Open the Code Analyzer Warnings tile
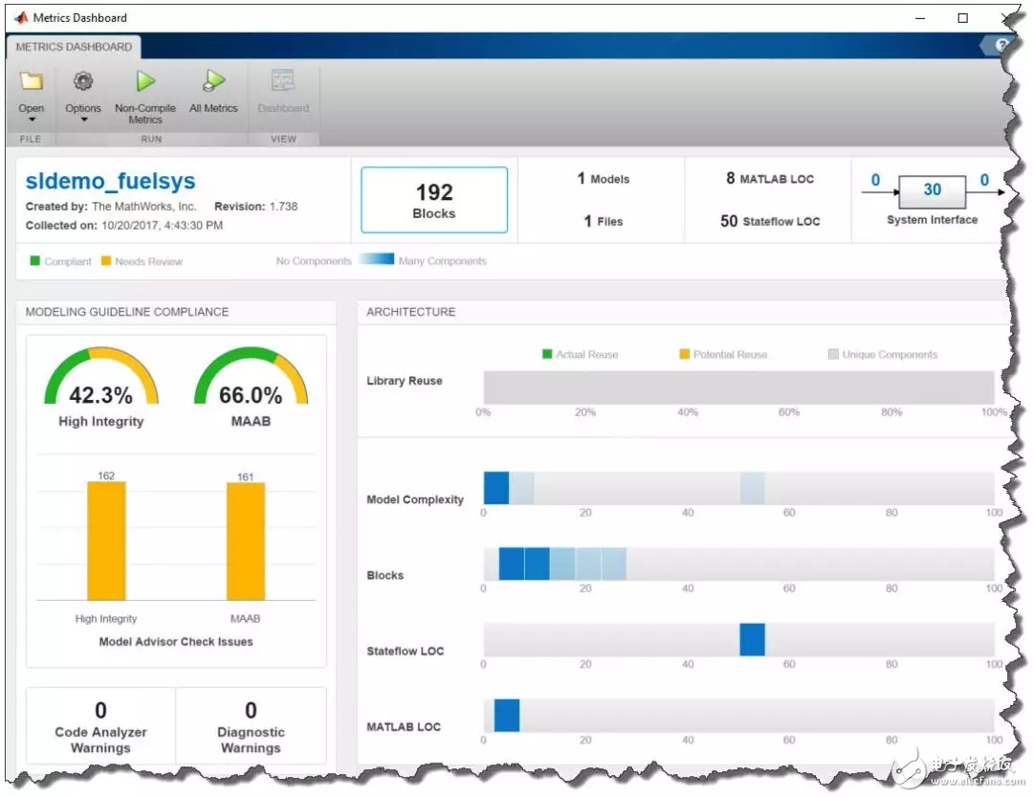This screenshot has height=797, width=1033. [100, 727]
